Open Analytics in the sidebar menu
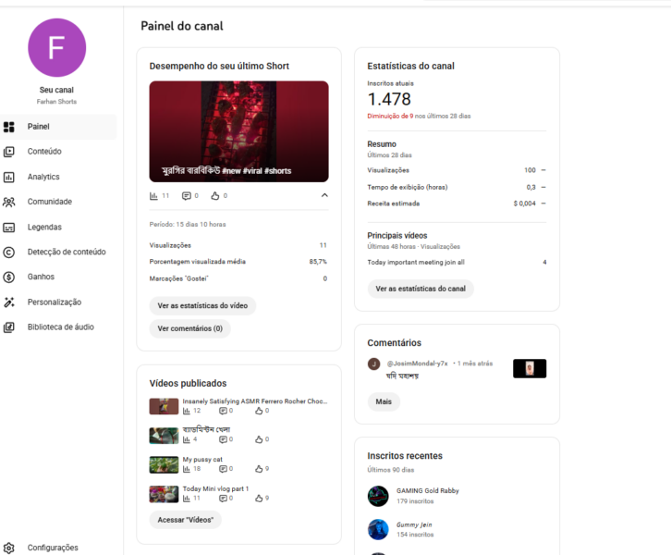The height and width of the screenshot is (555, 671). point(58,177)
